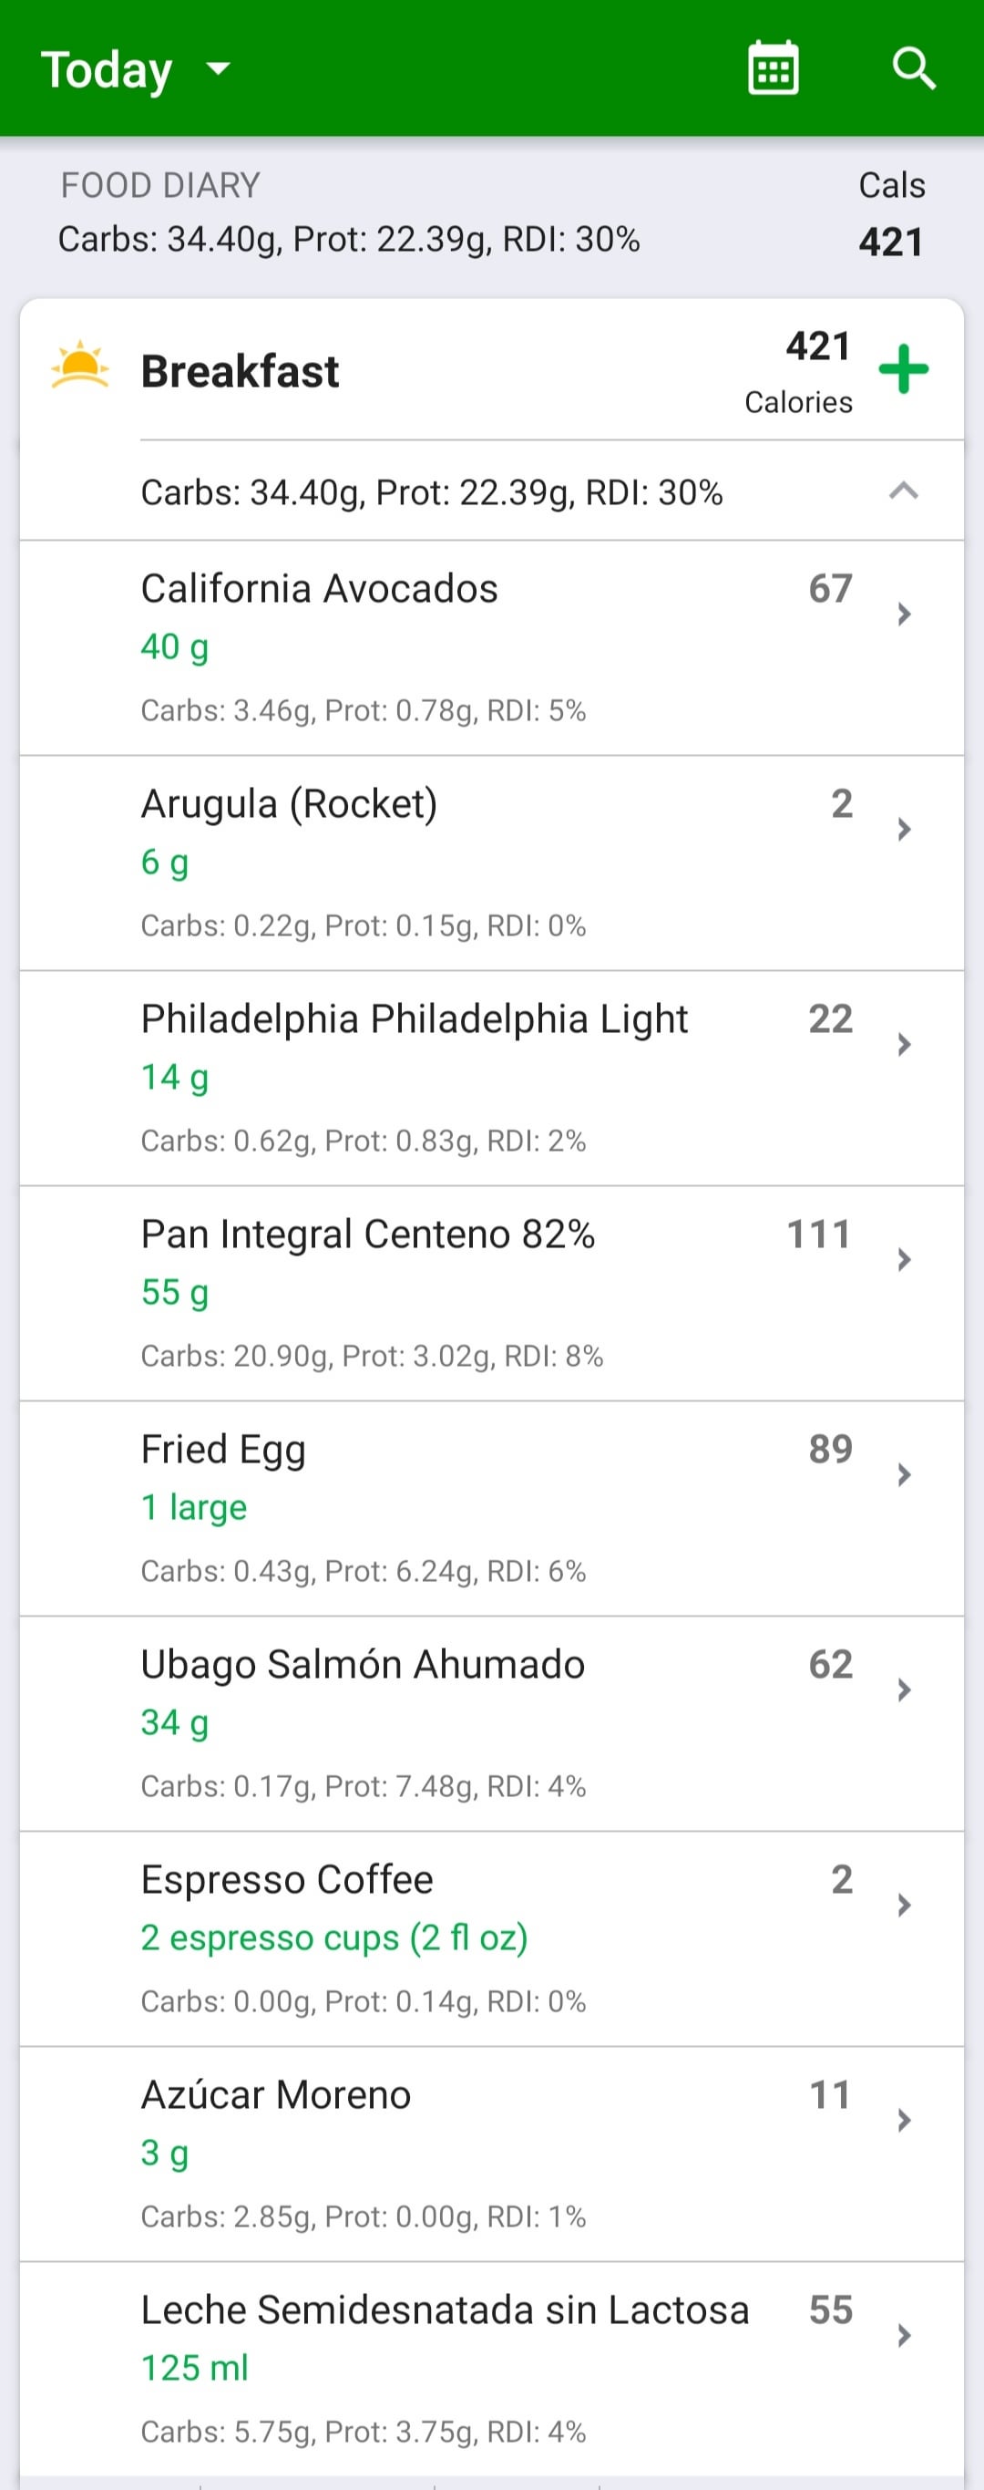Open the Today date dropdown
This screenshot has height=2490, width=984.
pyautogui.click(x=136, y=69)
